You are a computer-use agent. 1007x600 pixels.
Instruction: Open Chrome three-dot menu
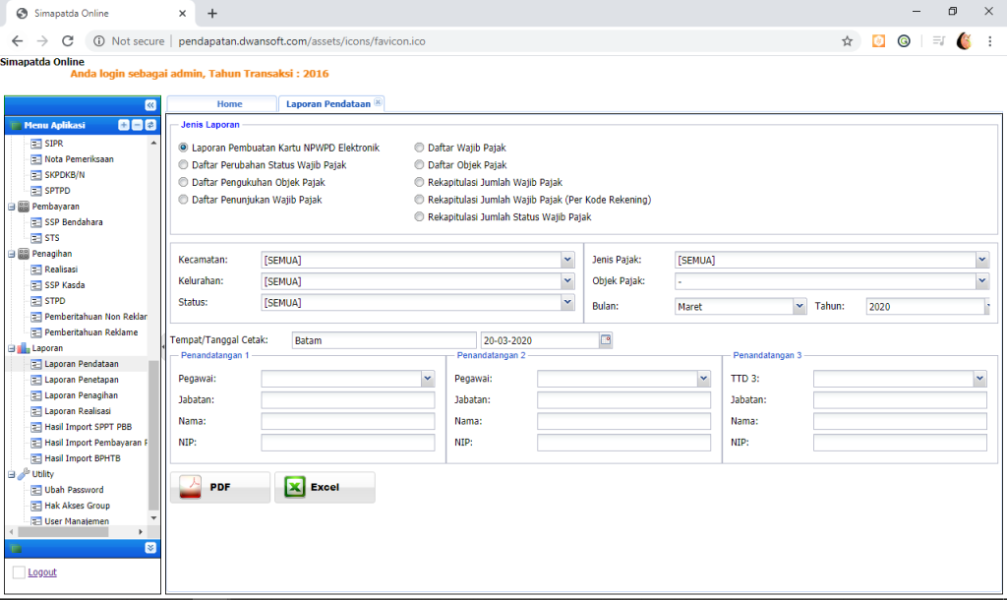pyautogui.click(x=989, y=41)
